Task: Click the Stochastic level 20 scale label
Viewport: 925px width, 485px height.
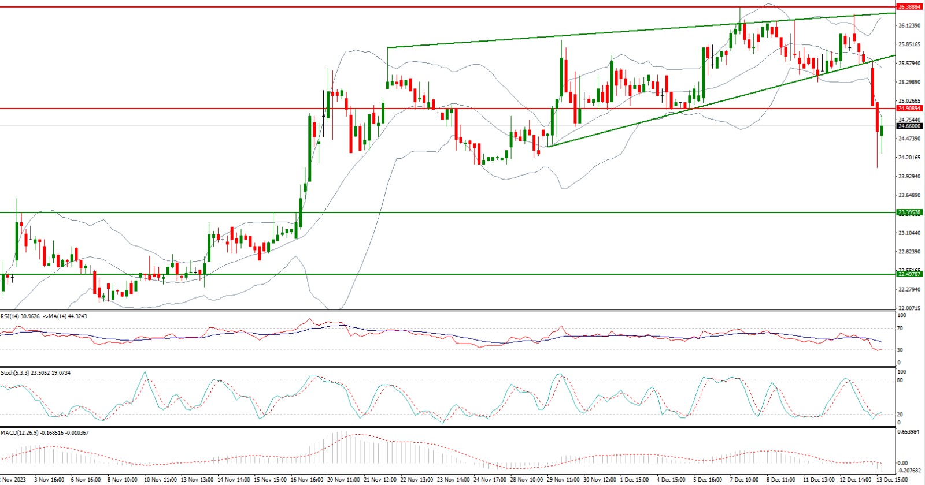Action: [900, 415]
